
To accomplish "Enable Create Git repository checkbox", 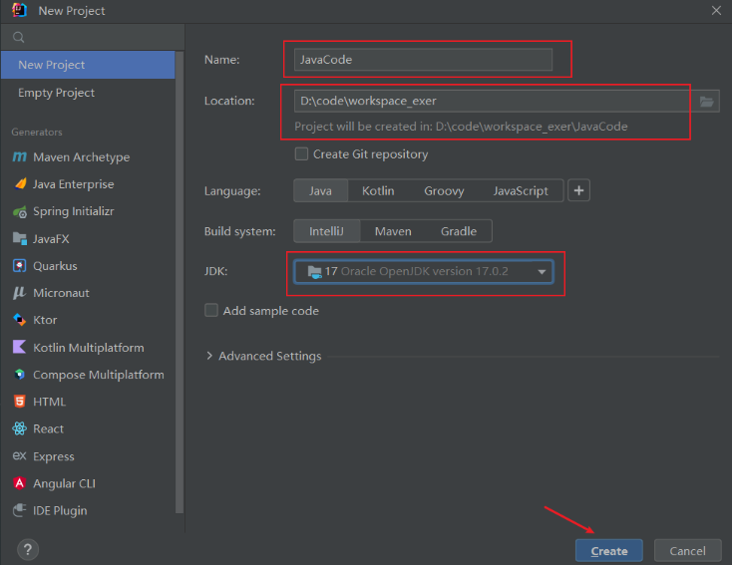I will pos(301,154).
